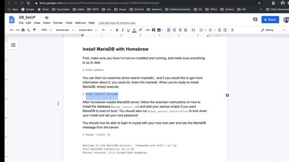Set left text alignment
This screenshot has height=162, width=289.
[x=168, y=30]
